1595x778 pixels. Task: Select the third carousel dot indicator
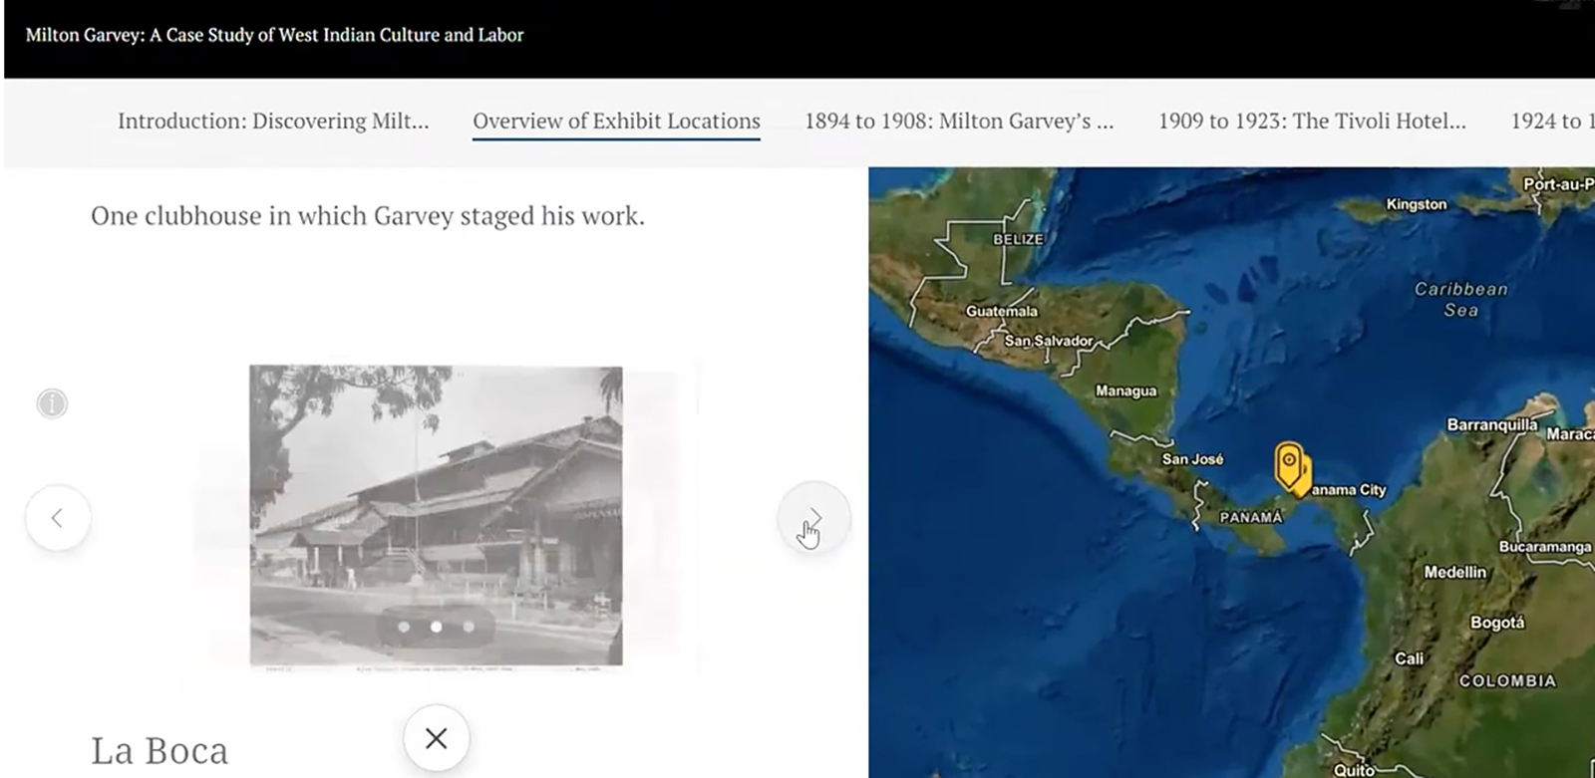coord(469,627)
